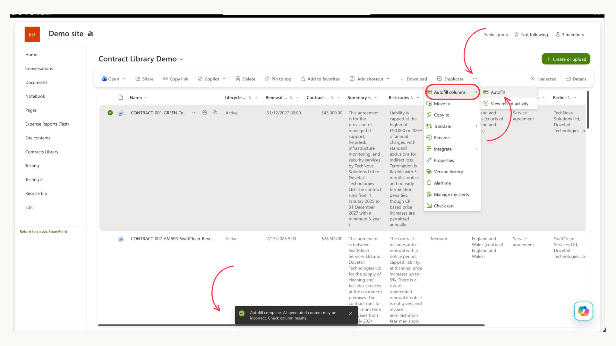The height and width of the screenshot is (346, 616).
Task: Open 3 members list
Action: (x=570, y=35)
